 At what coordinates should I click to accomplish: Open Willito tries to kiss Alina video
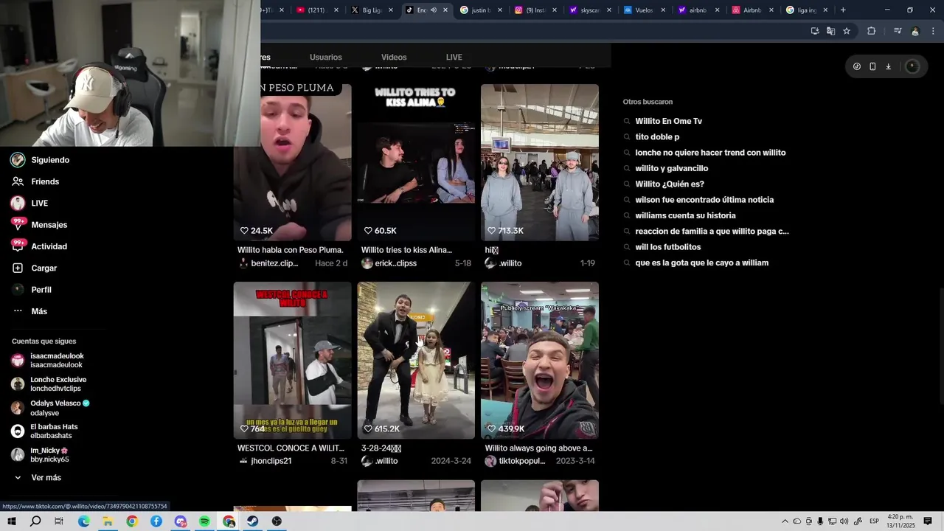(x=416, y=162)
